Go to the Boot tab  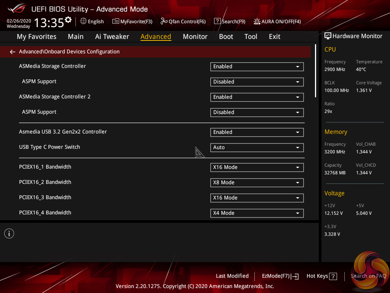point(226,37)
